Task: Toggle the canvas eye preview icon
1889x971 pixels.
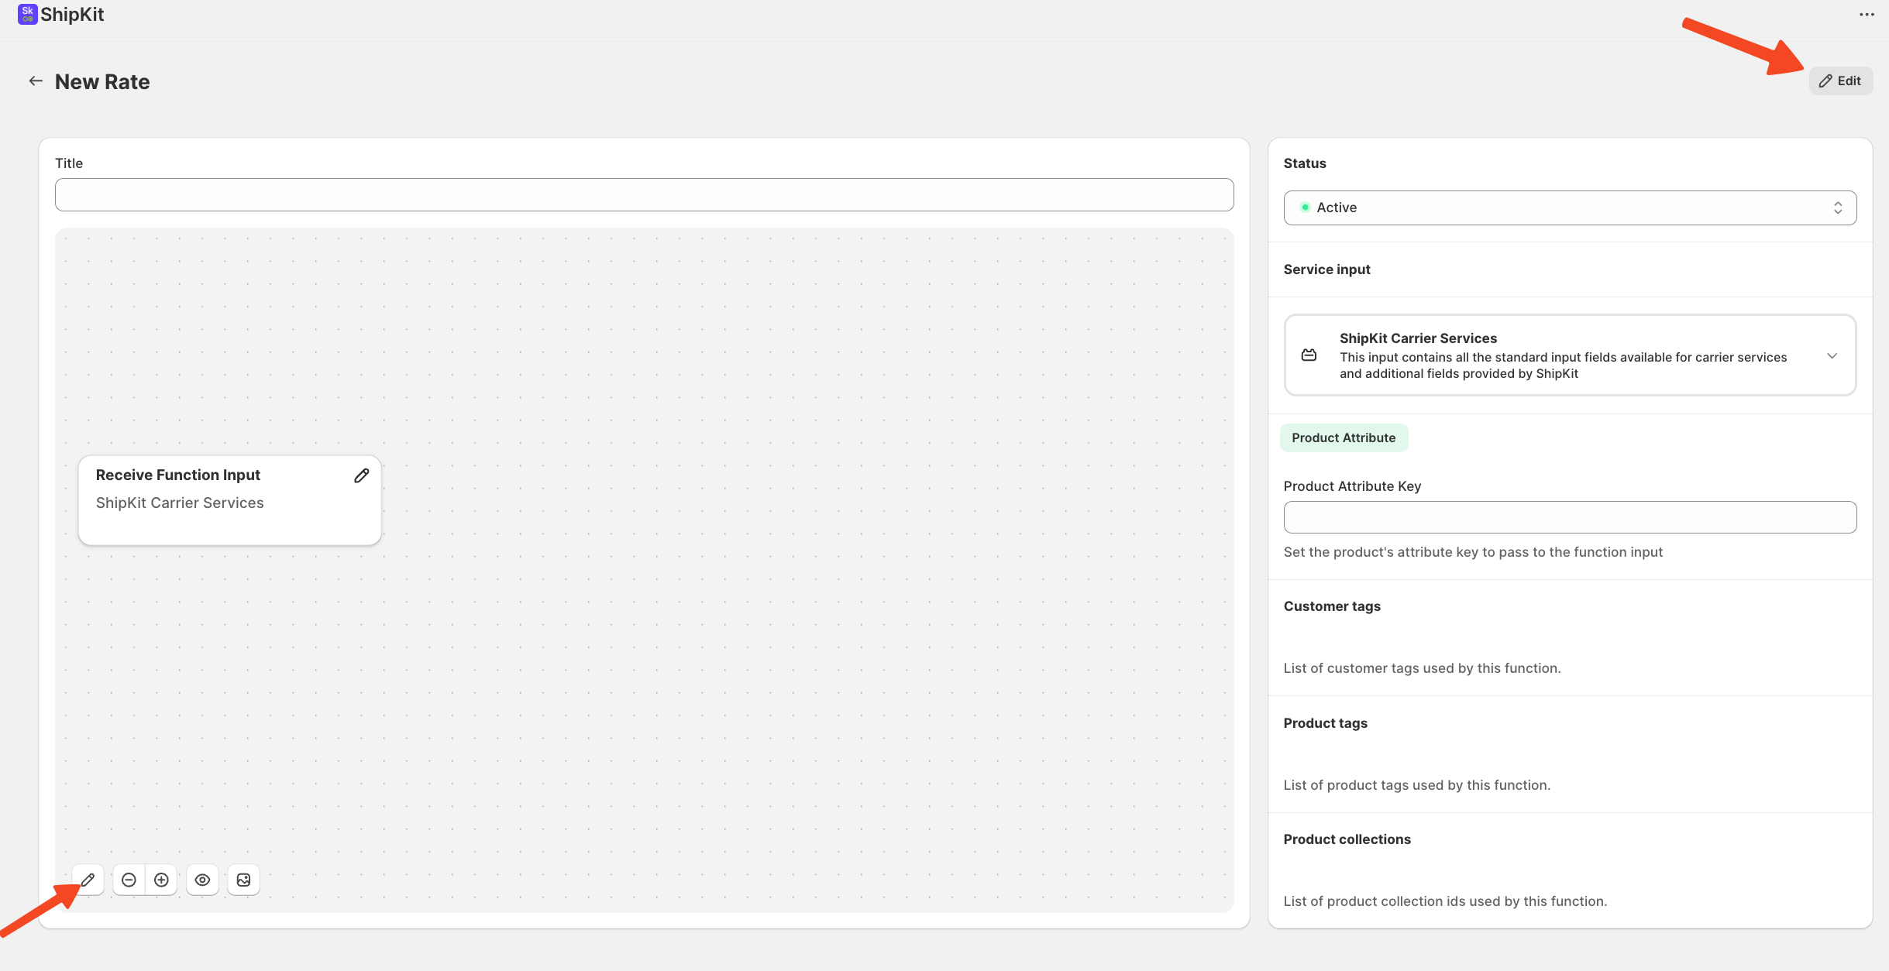Action: (x=202, y=880)
